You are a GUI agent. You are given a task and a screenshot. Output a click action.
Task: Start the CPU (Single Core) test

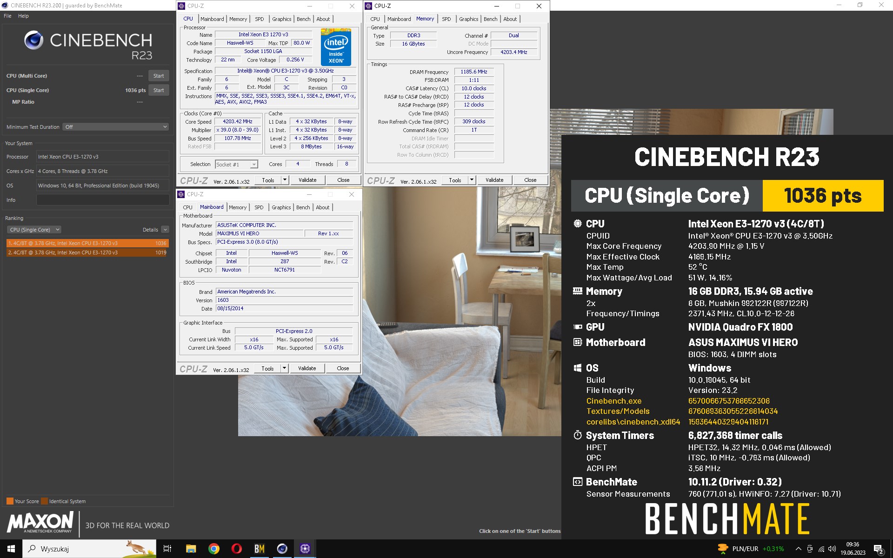click(x=159, y=90)
